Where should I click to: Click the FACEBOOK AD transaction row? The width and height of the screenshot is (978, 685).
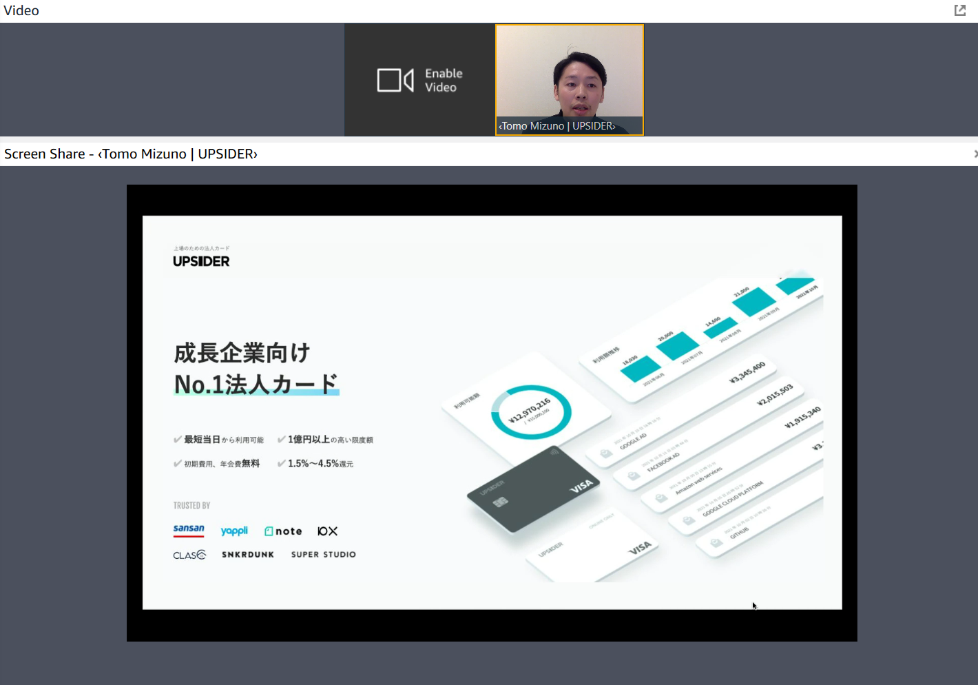709,435
